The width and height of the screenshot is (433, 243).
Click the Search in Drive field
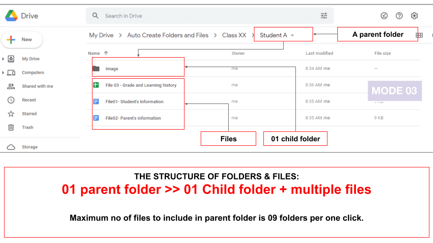point(203,16)
